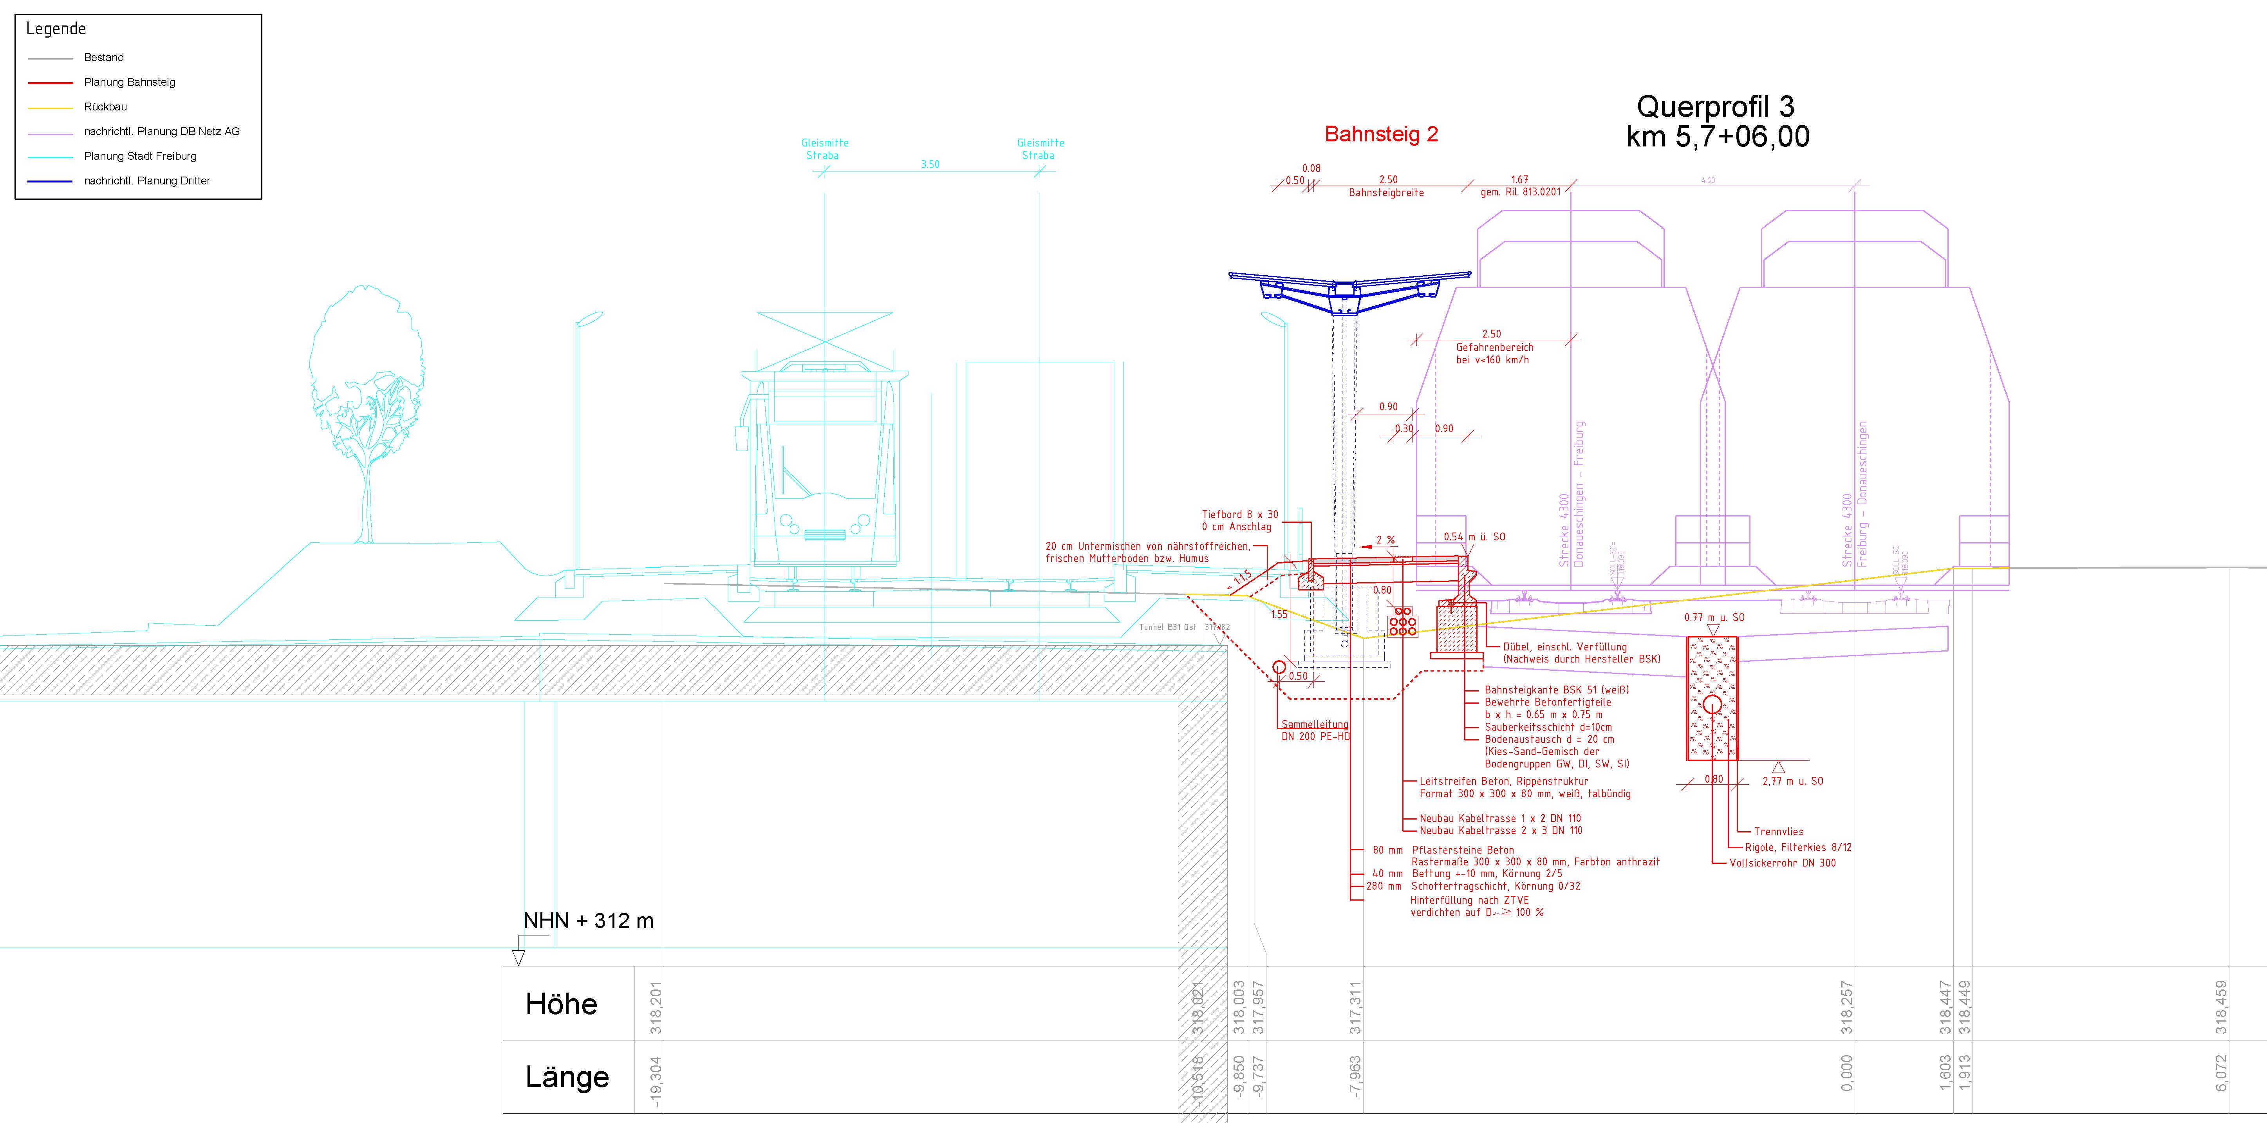Select the Vollsickerrohr DN 300 label
2267x1123 pixels.
(1782, 863)
